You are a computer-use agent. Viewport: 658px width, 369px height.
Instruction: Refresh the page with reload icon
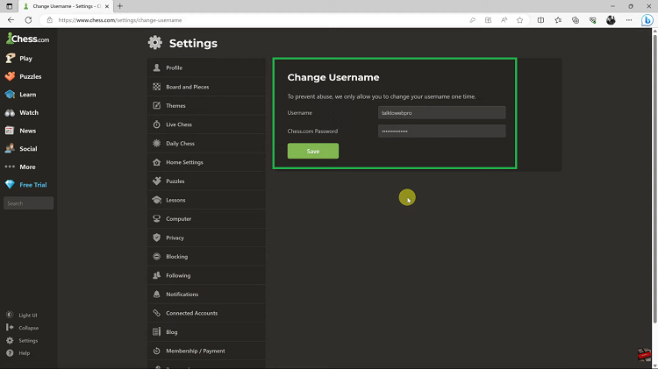coord(28,20)
